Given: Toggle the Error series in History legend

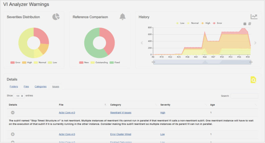Looking at the screenshot, I should coord(217,23).
